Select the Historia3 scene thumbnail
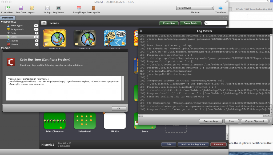Viewport: 273px width, 155px height. coord(115,38)
